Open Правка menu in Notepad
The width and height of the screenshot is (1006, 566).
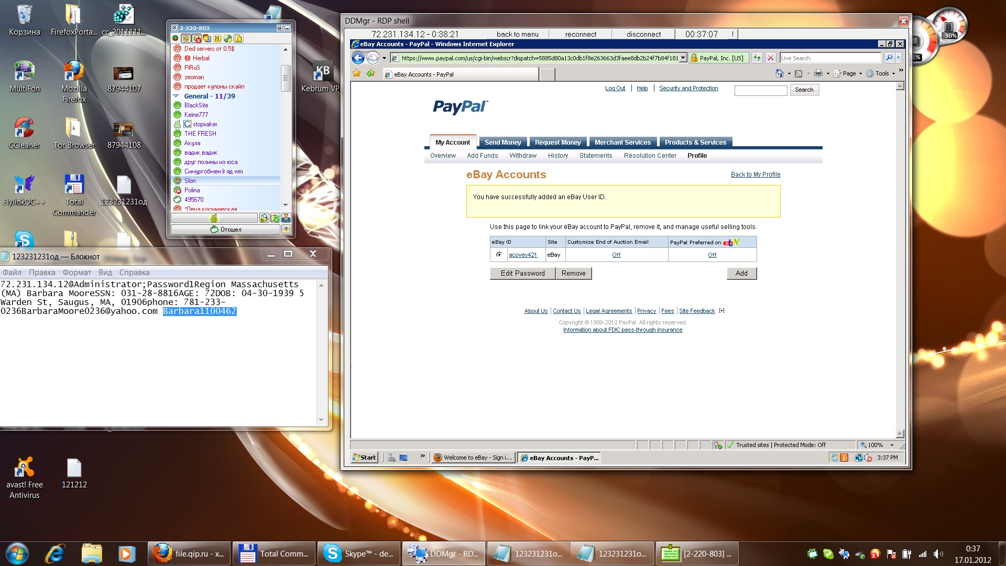(x=42, y=273)
